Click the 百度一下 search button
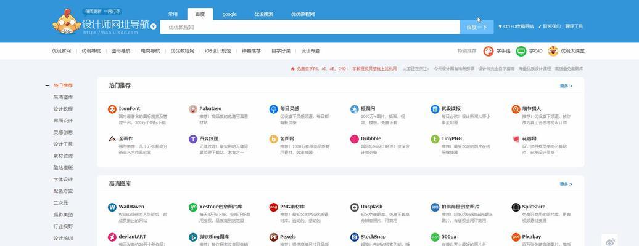The image size is (639, 246). pos(477,27)
